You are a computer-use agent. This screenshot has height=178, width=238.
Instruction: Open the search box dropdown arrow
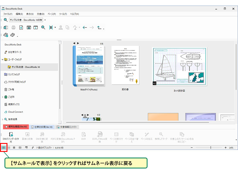pos(45,20)
